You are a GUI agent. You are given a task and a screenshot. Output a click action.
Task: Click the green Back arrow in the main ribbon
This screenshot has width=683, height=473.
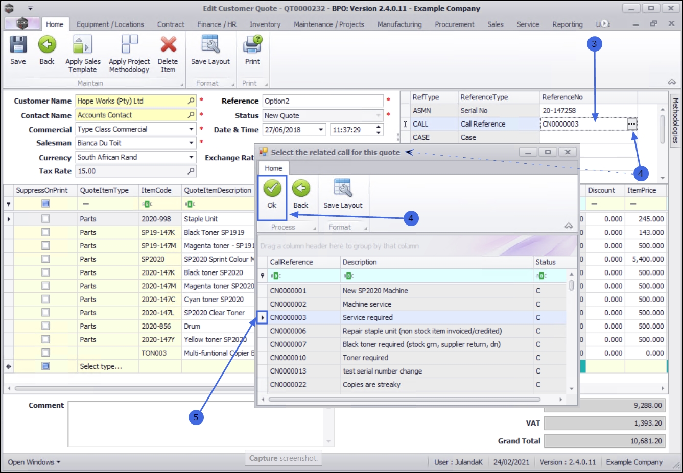coord(47,45)
